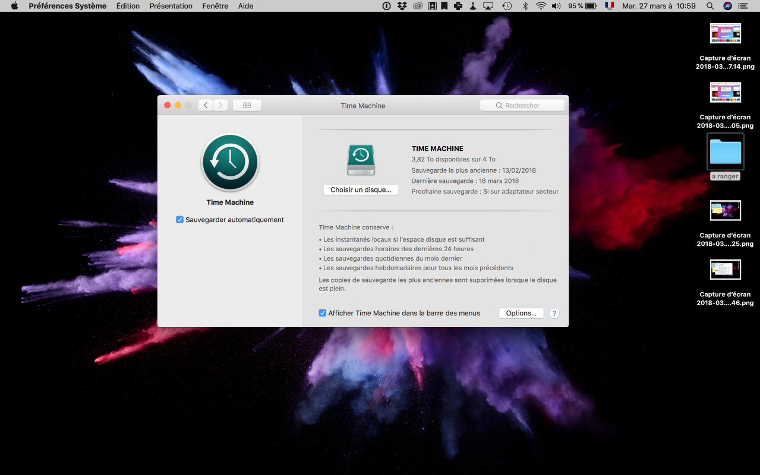This screenshot has width=760, height=475.
Task: Open the Fenêtre menu
Action: point(215,6)
